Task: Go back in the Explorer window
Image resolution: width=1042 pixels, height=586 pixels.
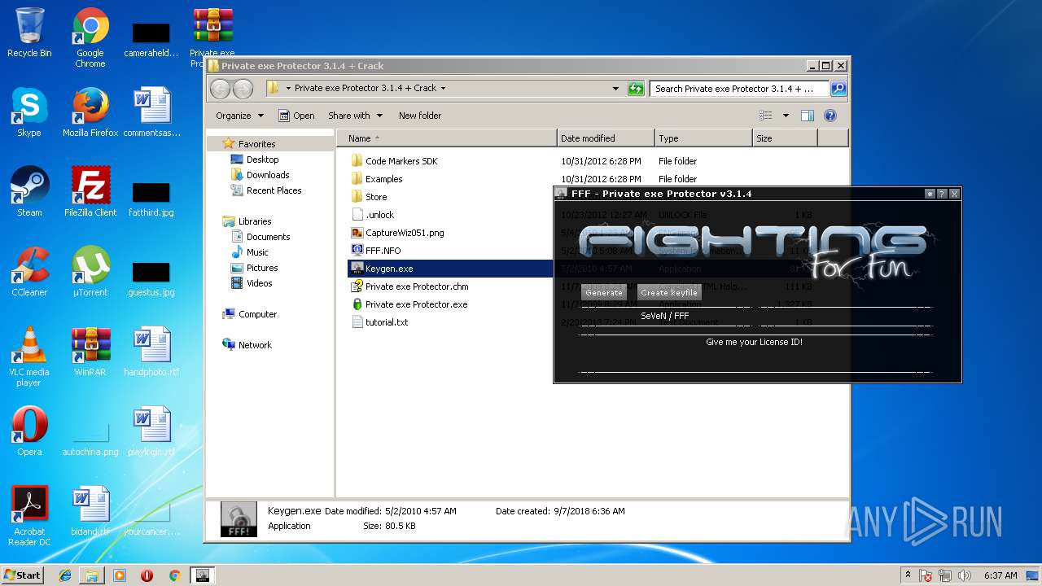Action: (221, 89)
